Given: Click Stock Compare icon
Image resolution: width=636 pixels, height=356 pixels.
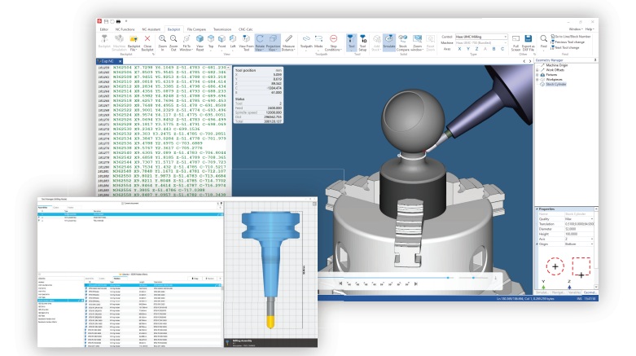Looking at the screenshot, I should click(403, 39).
